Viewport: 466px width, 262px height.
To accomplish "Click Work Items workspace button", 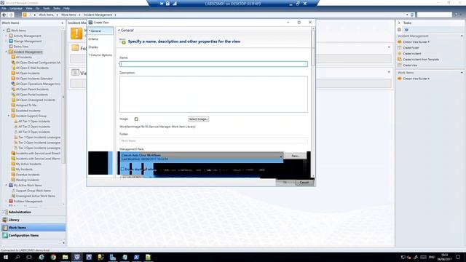I will (33, 228).
